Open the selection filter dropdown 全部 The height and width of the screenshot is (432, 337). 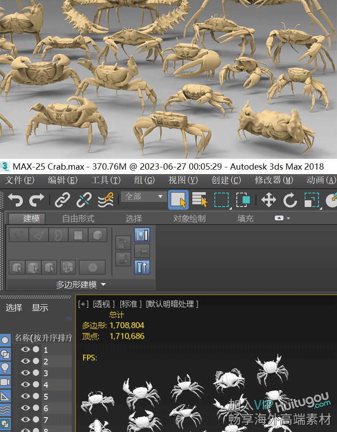pyautogui.click(x=144, y=197)
